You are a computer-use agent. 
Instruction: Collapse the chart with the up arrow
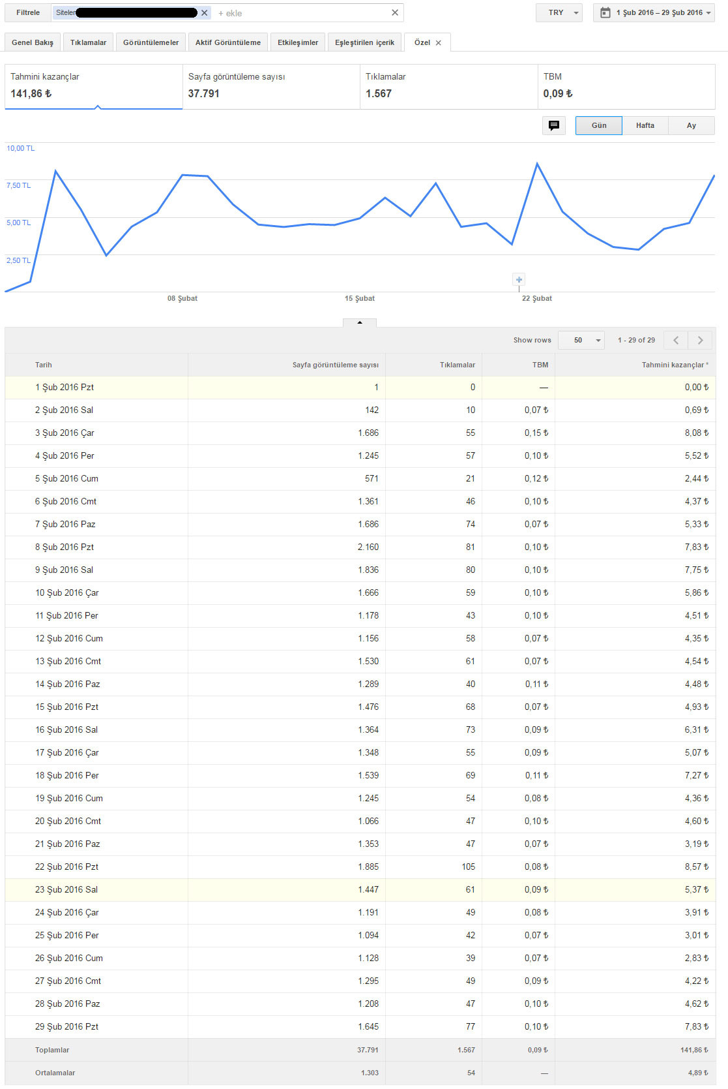[x=360, y=322]
